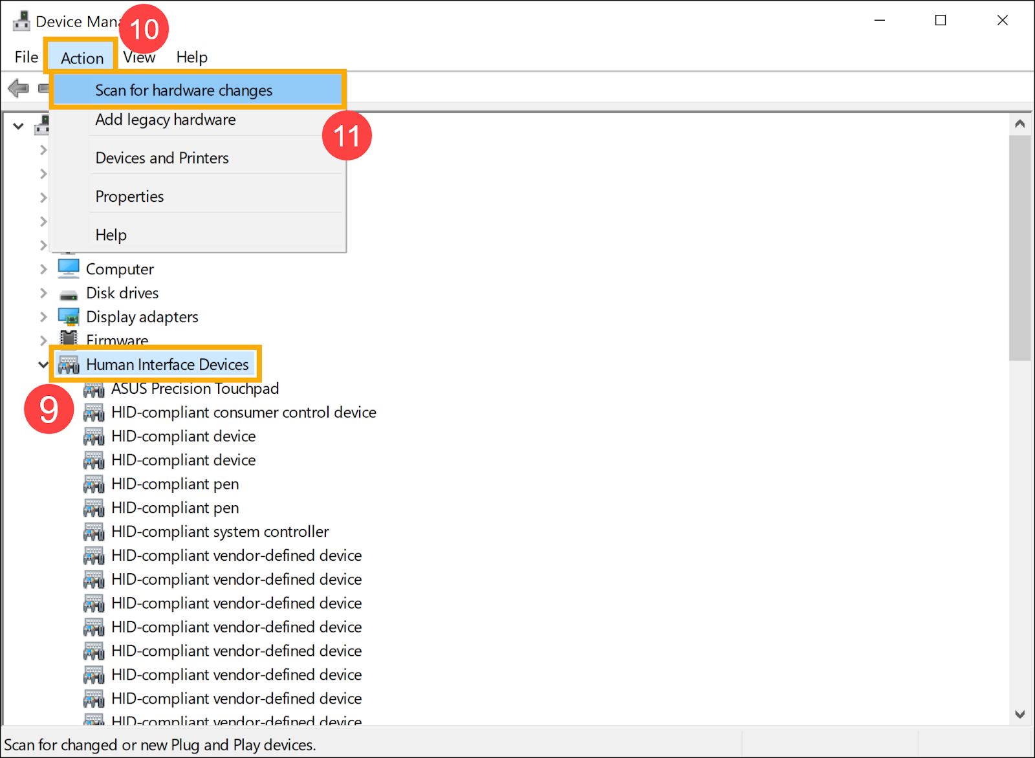Minimize the Device Manager window
The image size is (1035, 758).
880,21
